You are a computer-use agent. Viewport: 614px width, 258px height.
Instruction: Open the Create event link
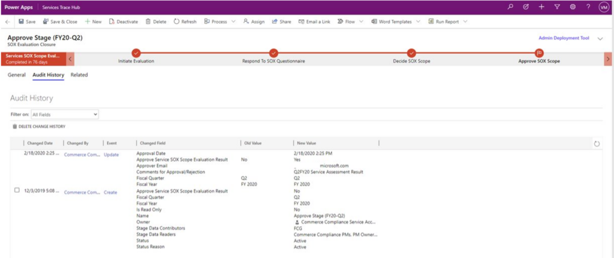110,192
